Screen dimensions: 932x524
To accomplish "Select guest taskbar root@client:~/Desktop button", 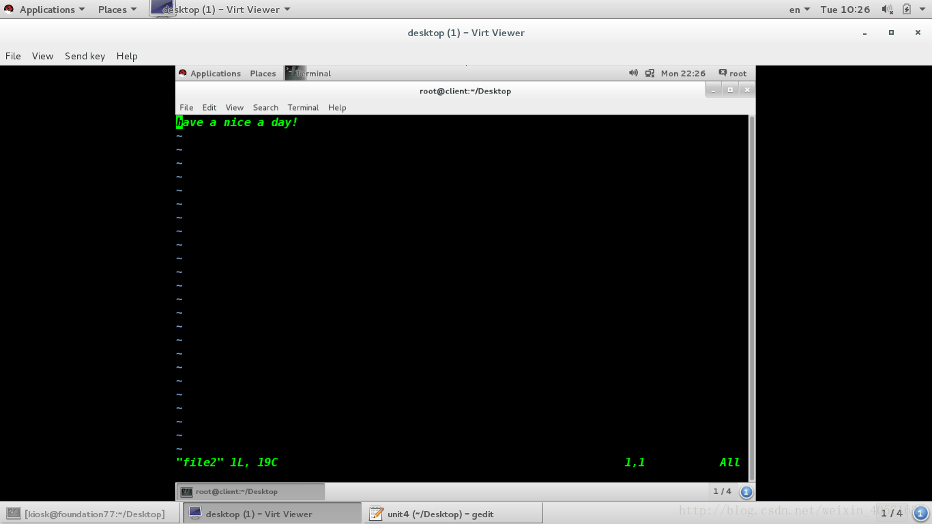I will point(251,491).
